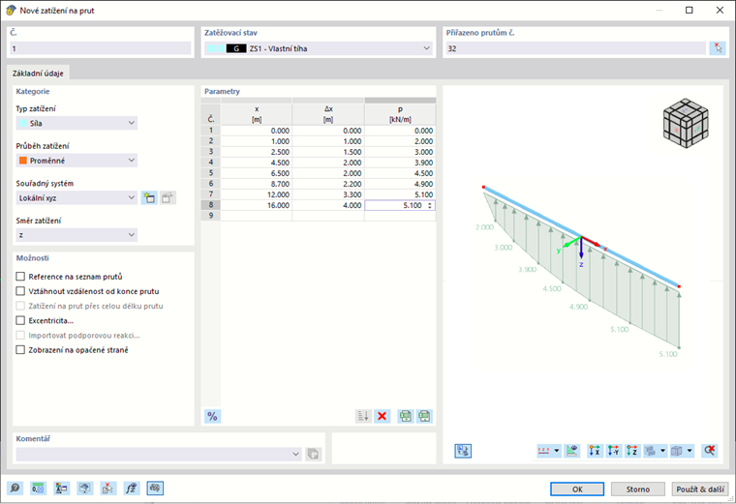
Task: Click the p value stepper in row 8
Action: 429,205
